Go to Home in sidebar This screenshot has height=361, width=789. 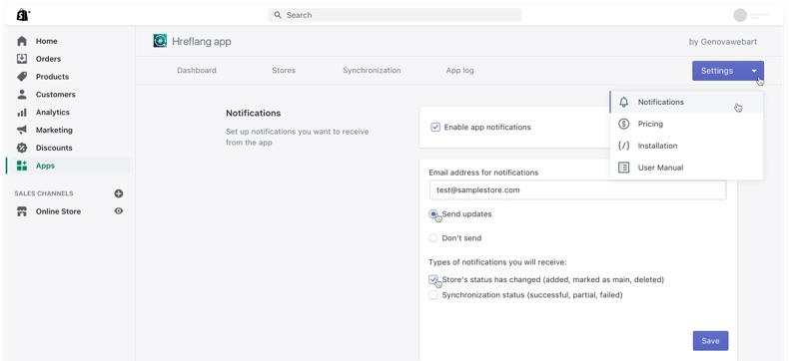(46, 41)
